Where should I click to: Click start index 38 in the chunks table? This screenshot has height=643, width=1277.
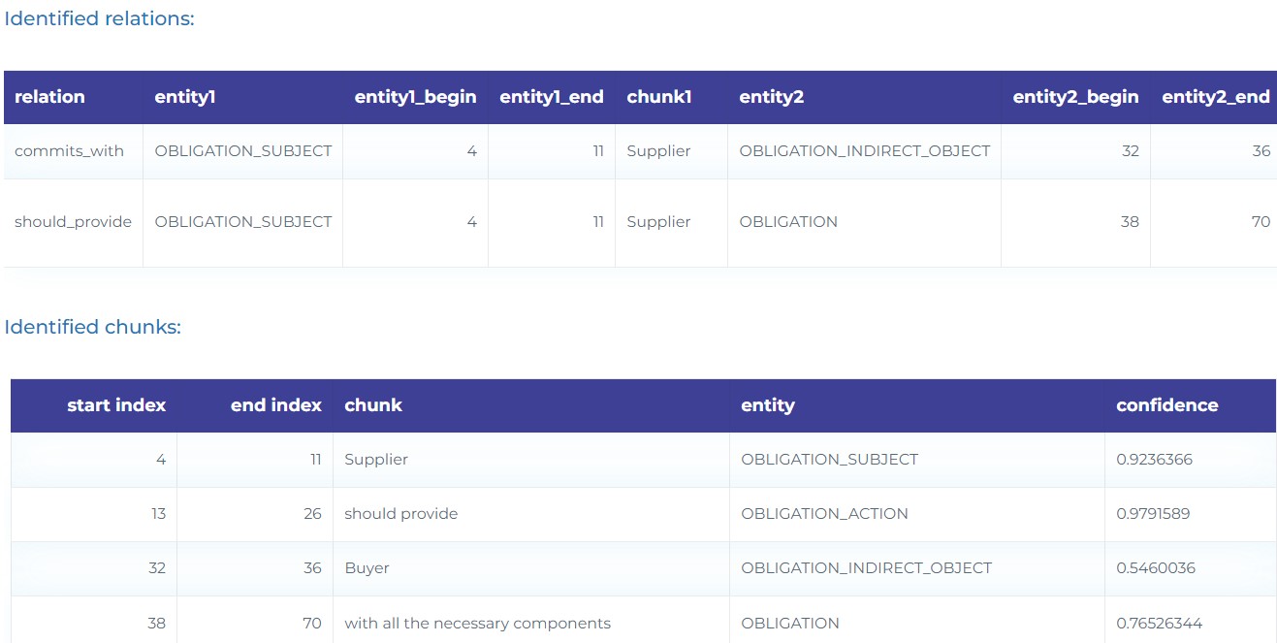tap(157, 624)
